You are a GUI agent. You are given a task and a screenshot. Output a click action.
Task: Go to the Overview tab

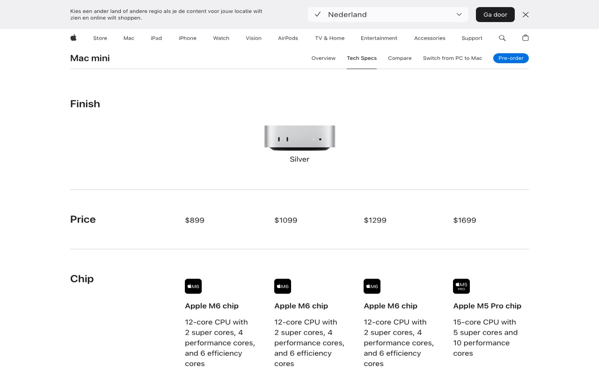click(x=323, y=58)
